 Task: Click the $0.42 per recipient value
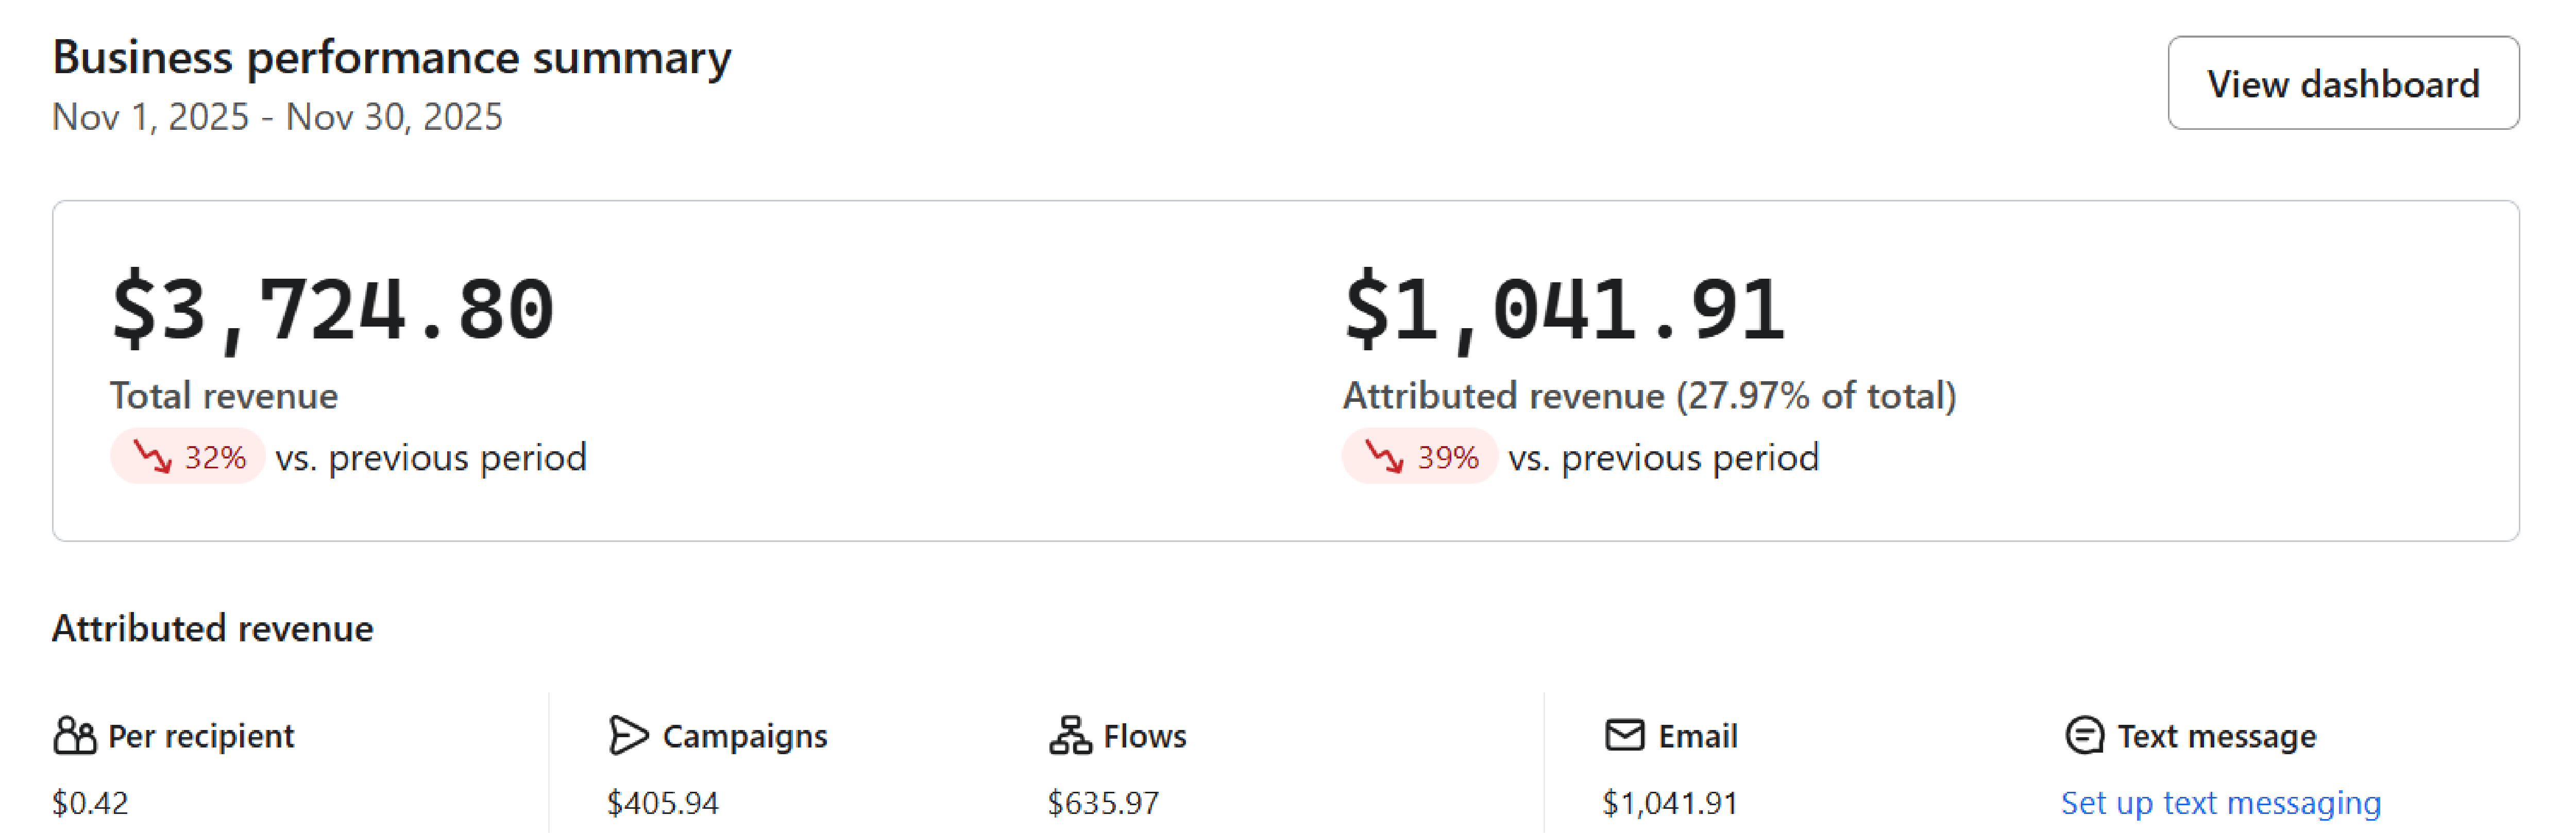(x=90, y=802)
